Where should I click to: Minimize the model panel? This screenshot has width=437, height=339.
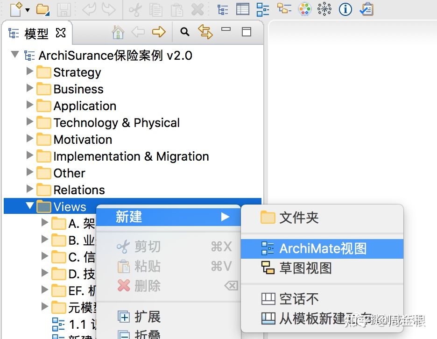coord(226,28)
